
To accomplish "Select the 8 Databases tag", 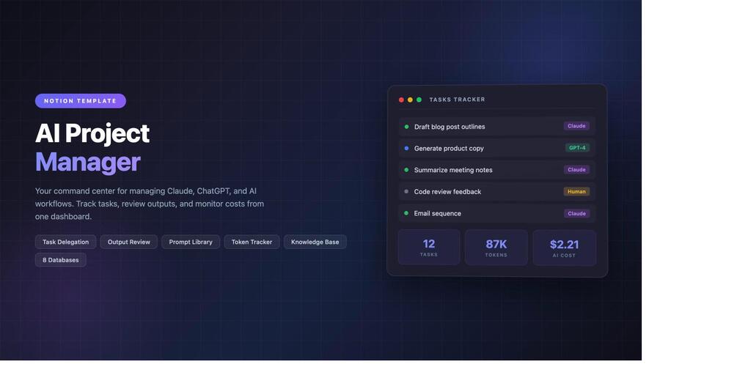I will pyautogui.click(x=61, y=260).
